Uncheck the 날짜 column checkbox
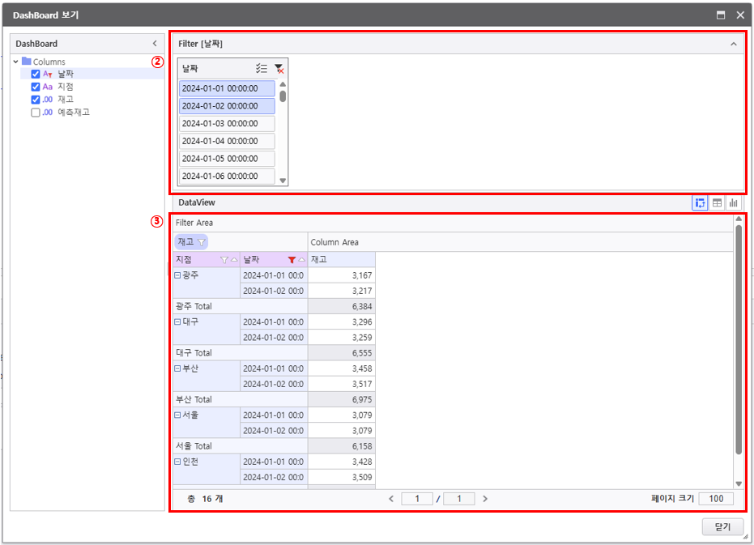 (35, 74)
